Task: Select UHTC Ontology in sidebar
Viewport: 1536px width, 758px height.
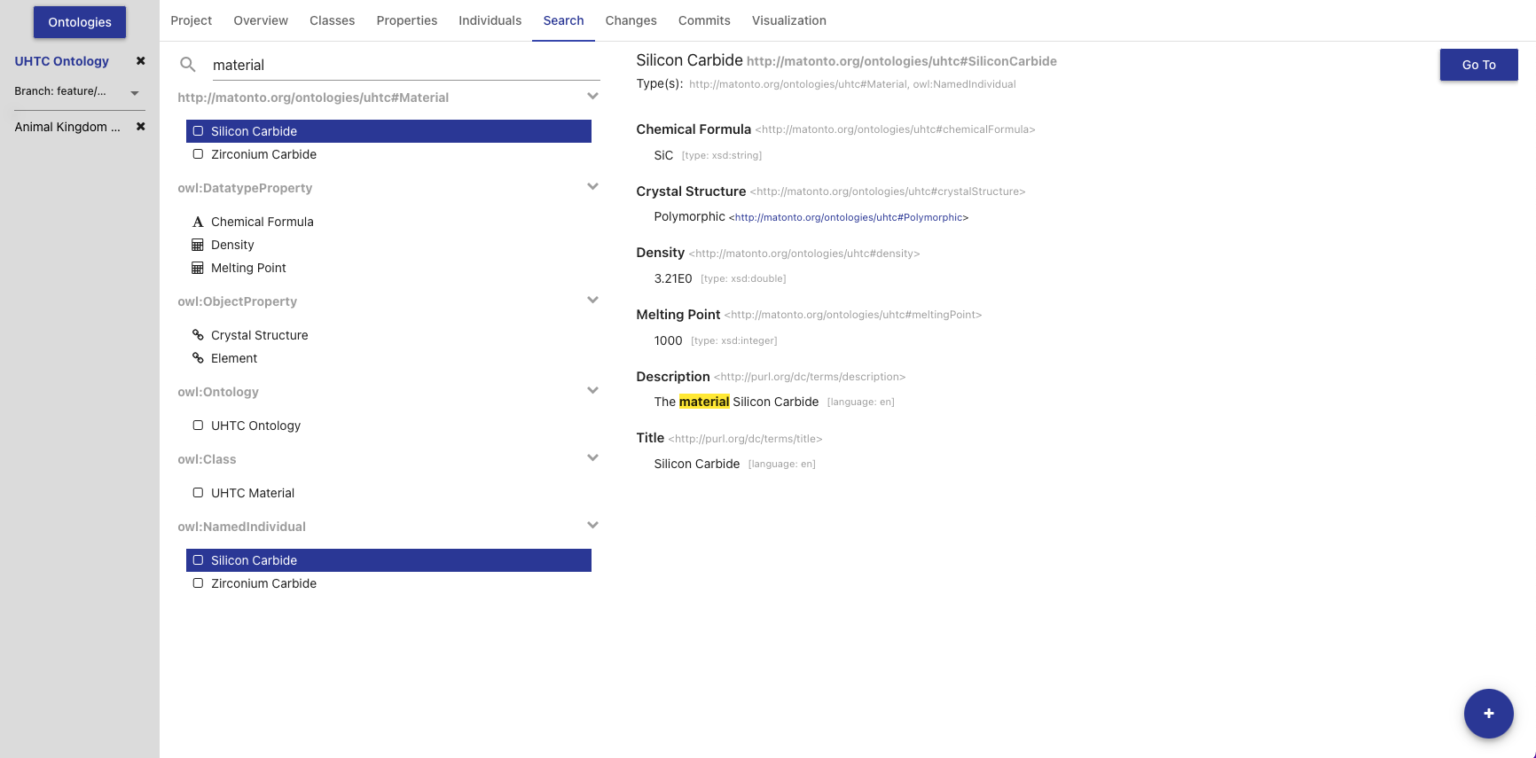Action: [61, 61]
